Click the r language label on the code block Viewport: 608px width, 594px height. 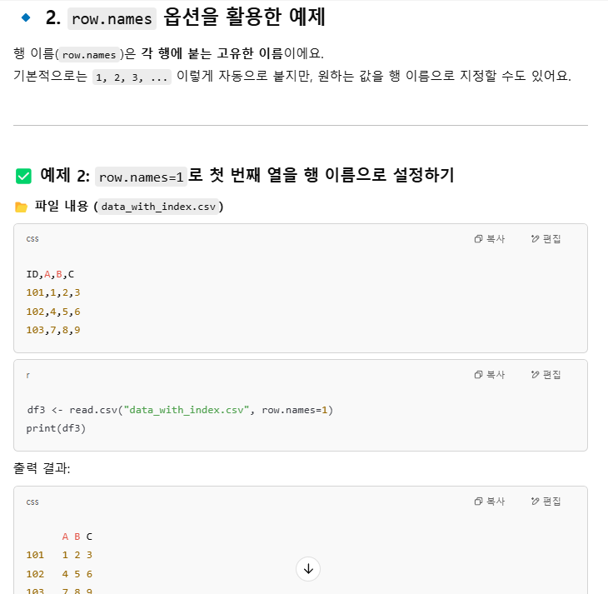(x=28, y=375)
